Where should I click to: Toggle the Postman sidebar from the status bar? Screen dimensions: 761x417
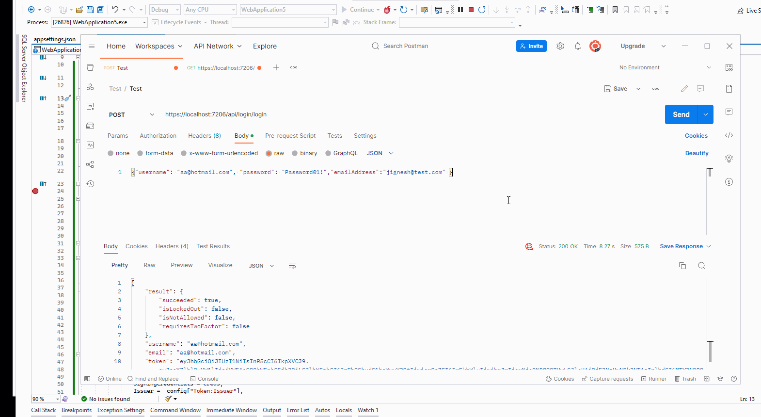tap(87, 379)
